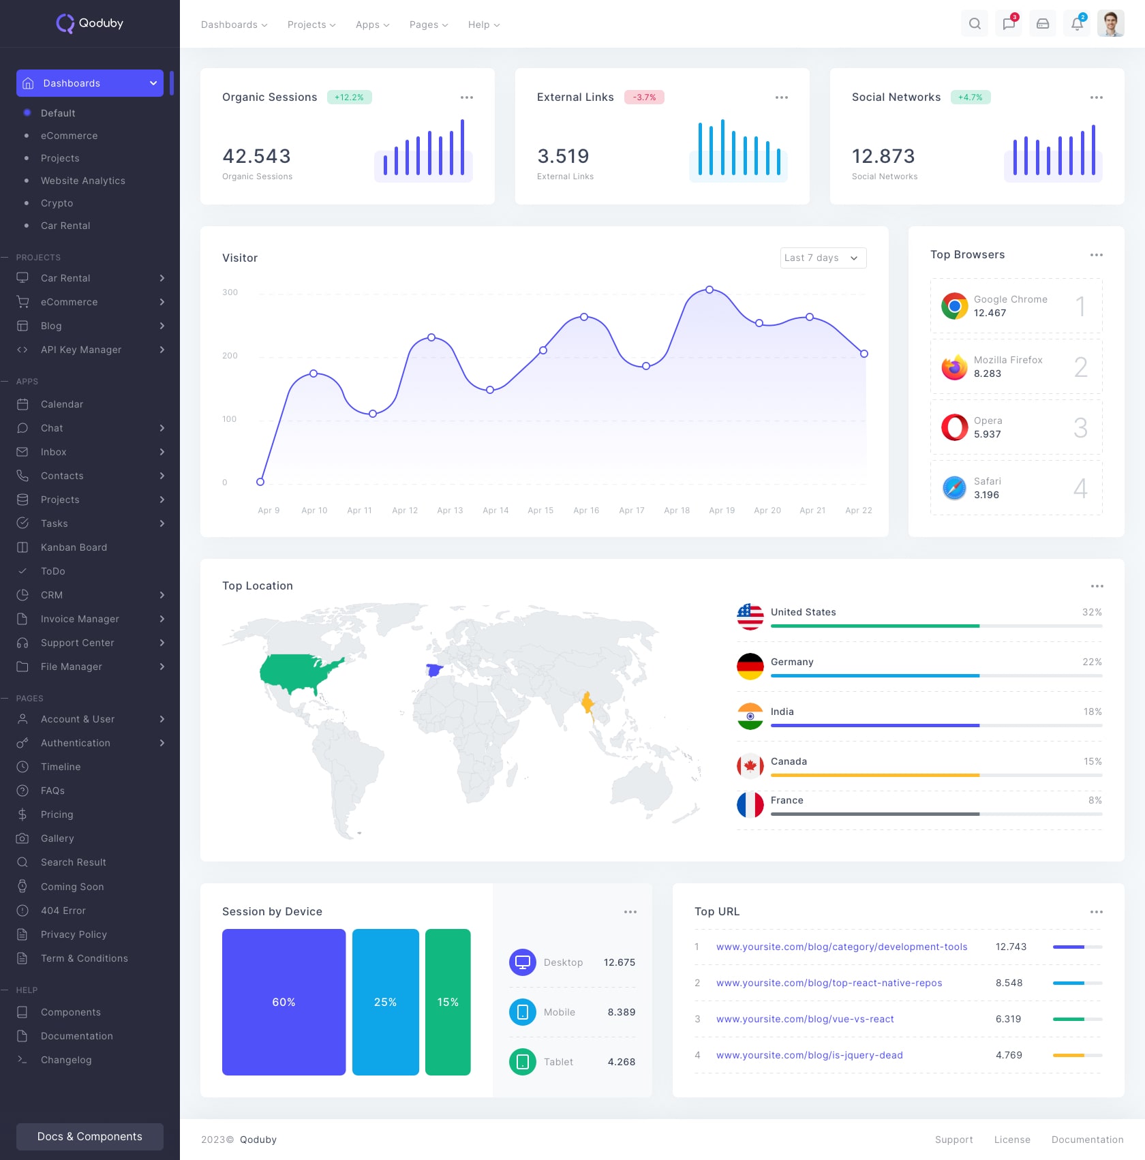
Task: Click the user profile avatar
Action: [x=1110, y=24]
